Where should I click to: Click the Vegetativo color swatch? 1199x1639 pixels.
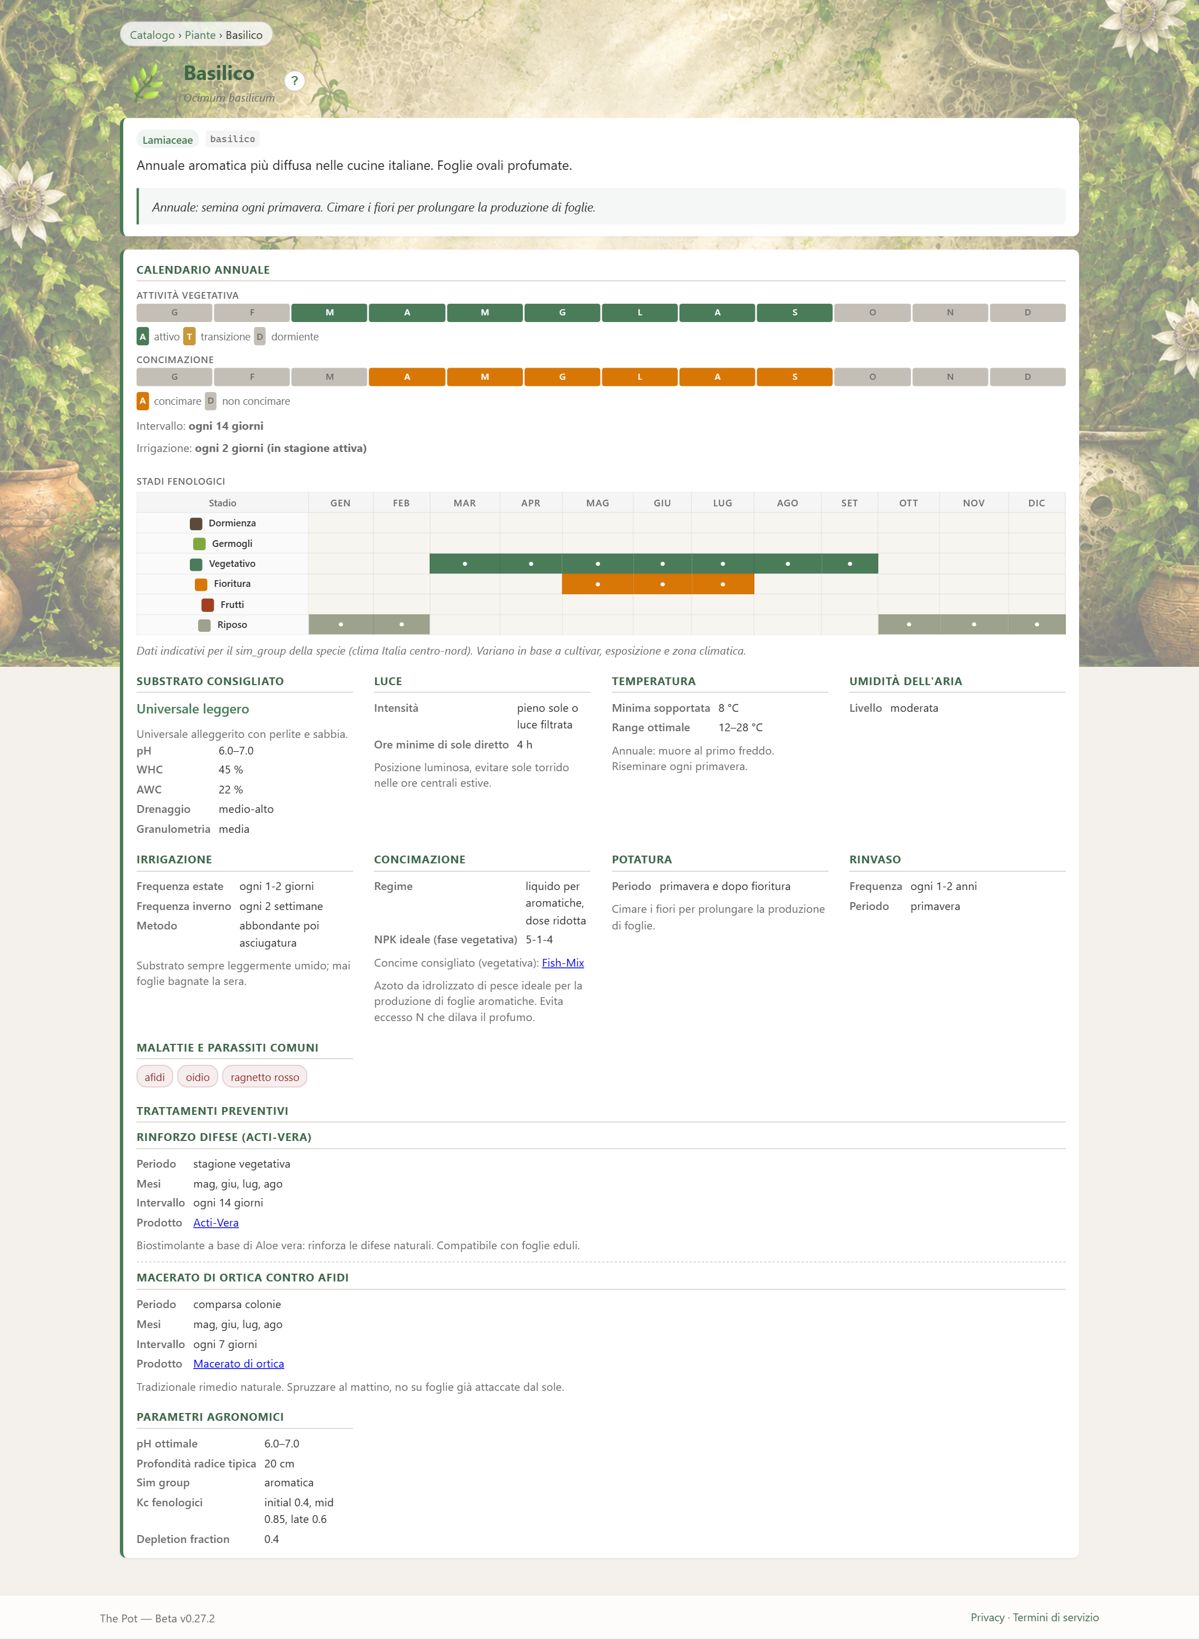pyautogui.click(x=196, y=564)
